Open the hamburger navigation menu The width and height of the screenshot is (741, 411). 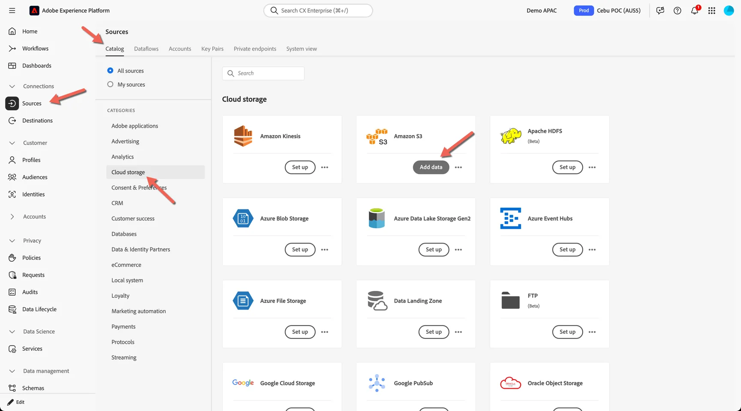click(12, 10)
